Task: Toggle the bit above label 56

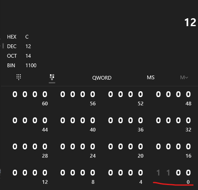Action: pos(93,94)
